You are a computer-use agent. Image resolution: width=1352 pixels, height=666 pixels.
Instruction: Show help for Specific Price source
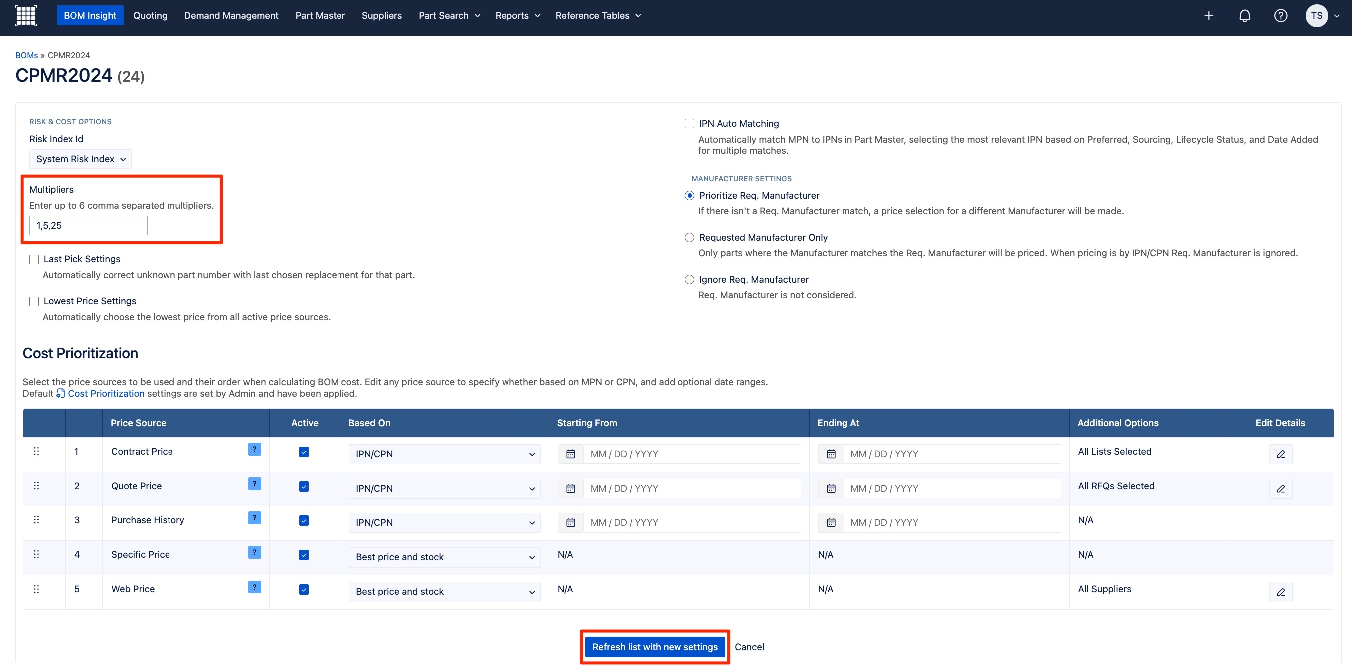[255, 552]
